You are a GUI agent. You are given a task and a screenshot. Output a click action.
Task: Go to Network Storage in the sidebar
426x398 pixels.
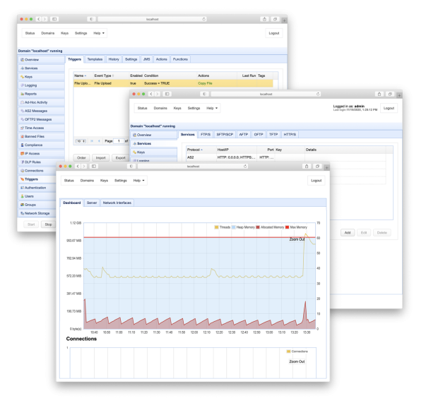(37, 212)
